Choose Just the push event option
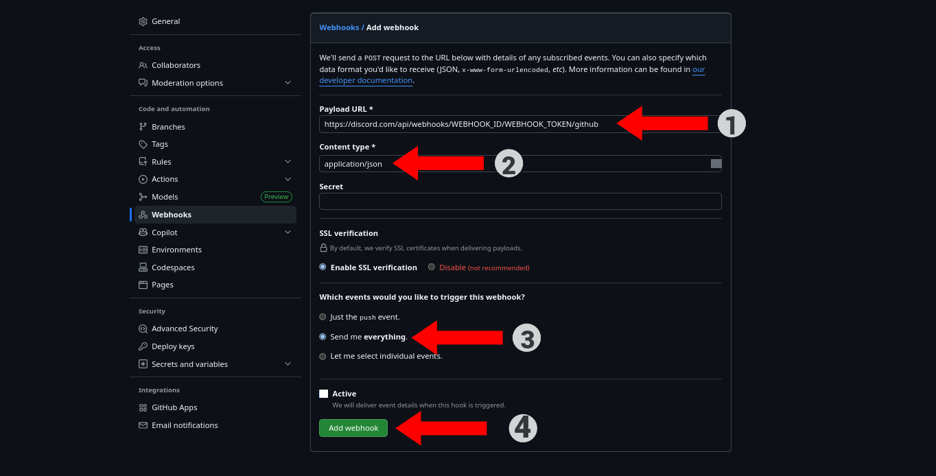 323,317
